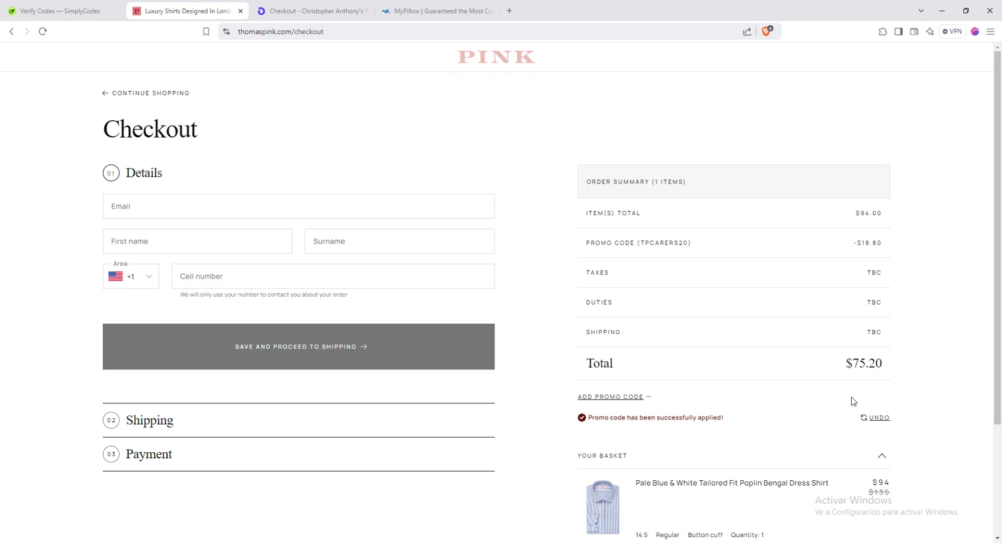
Task: Switch to Checkout Christopher Anthony's tab
Action: pos(313,11)
